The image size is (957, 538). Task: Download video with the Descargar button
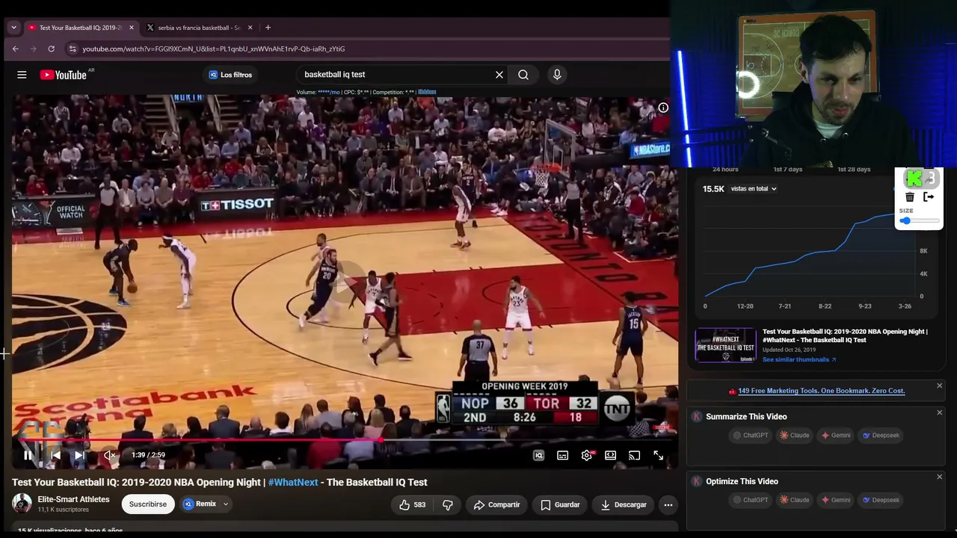pyautogui.click(x=624, y=505)
